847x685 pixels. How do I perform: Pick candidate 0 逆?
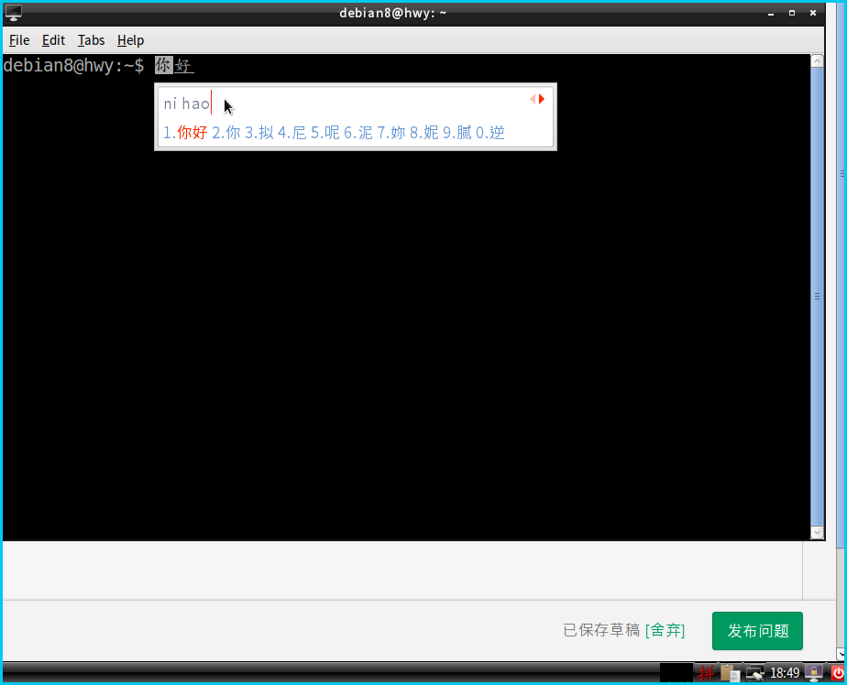(490, 132)
